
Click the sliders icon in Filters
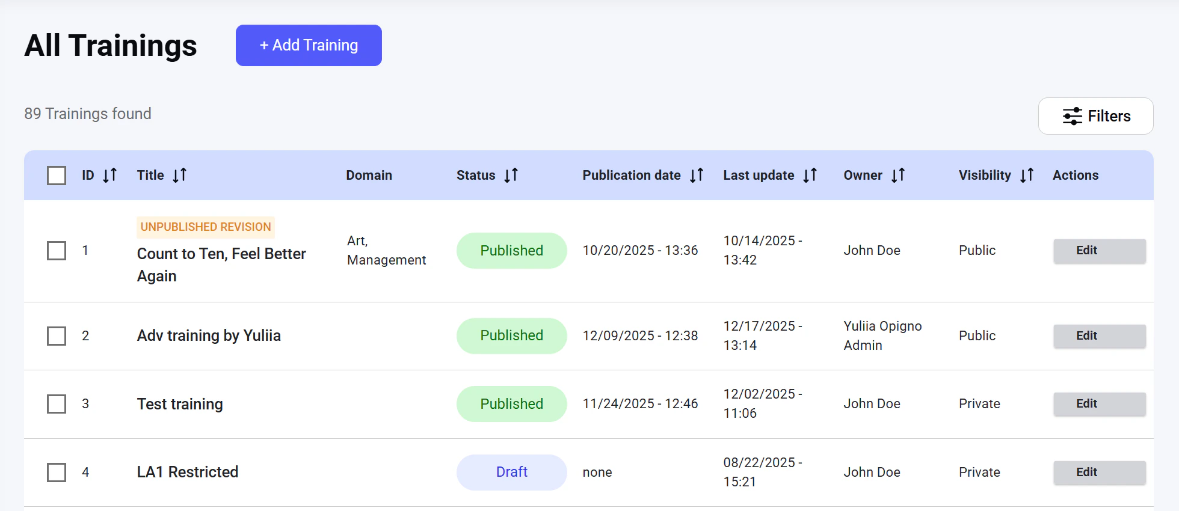click(1072, 116)
